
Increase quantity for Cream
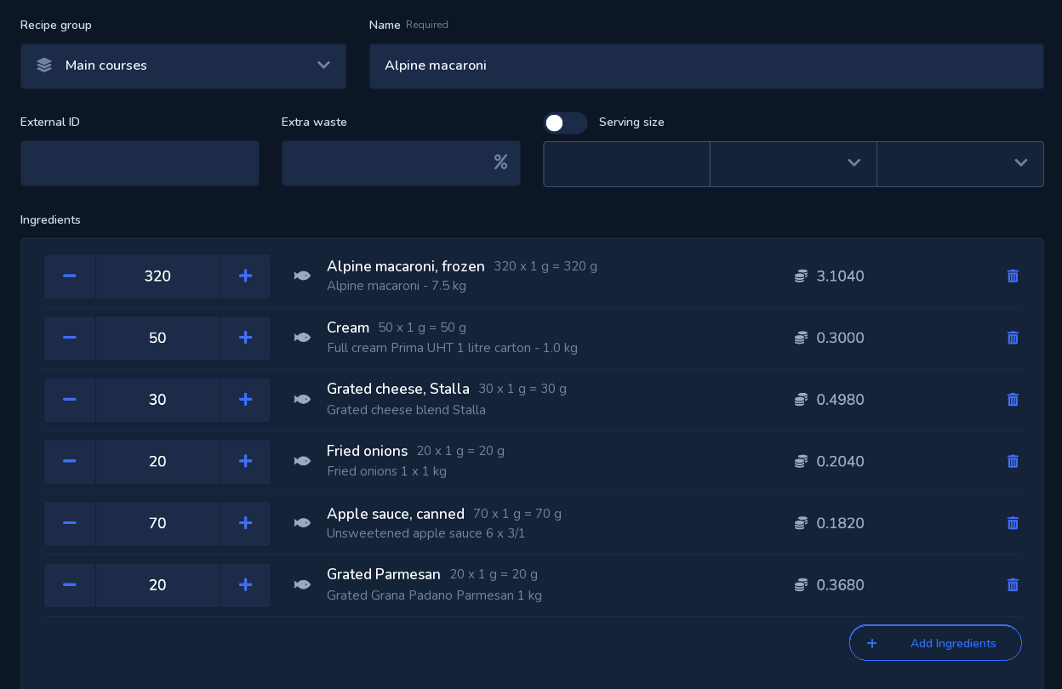tap(245, 338)
